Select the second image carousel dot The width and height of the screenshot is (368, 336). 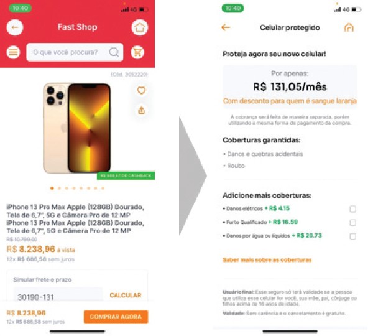tap(60, 188)
